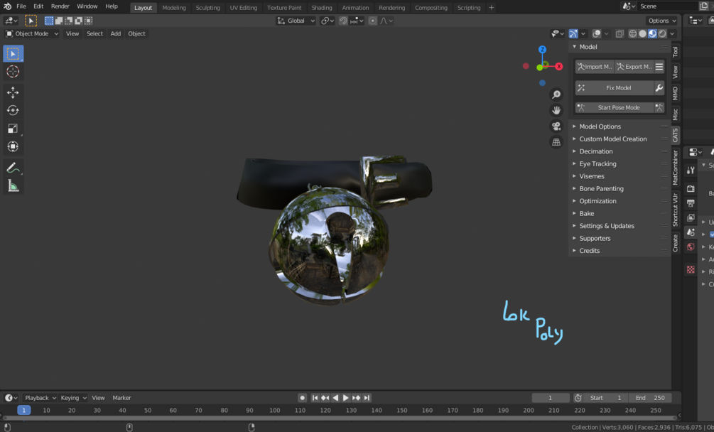
Task: Select the Rotate tool
Action: (x=13, y=110)
